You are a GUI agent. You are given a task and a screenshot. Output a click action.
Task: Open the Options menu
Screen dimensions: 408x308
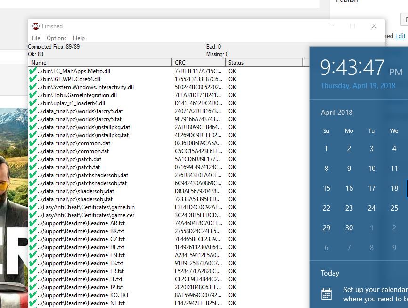point(57,38)
